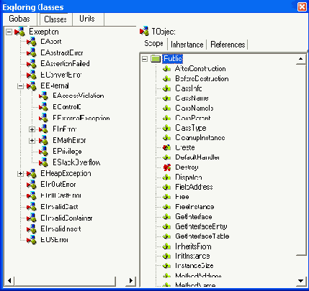Screen dimensions: 309x291
Task: Open the References tab
Action: pyautogui.click(x=228, y=45)
